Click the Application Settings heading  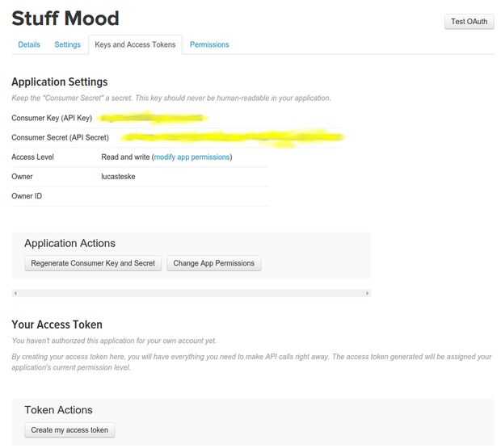59,82
